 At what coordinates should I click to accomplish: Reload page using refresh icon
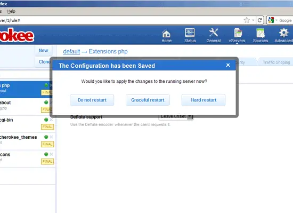coord(260,20)
